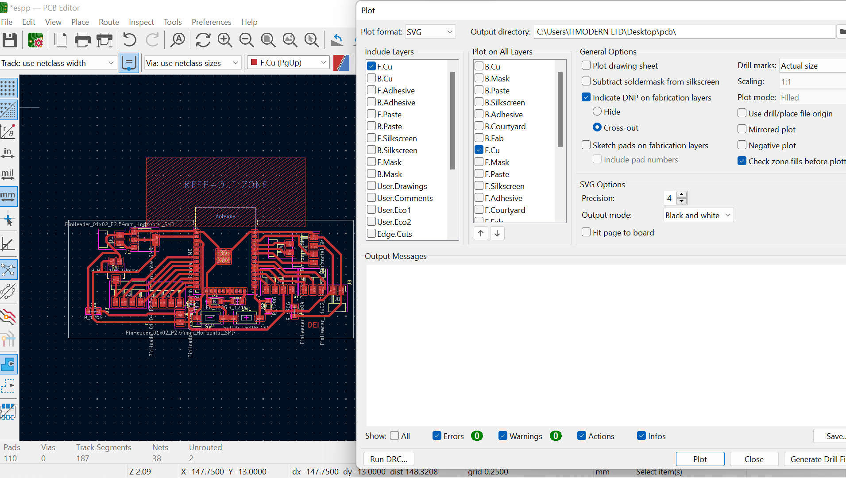Browse output directory folder icon
This screenshot has height=478, width=846.
842,32
